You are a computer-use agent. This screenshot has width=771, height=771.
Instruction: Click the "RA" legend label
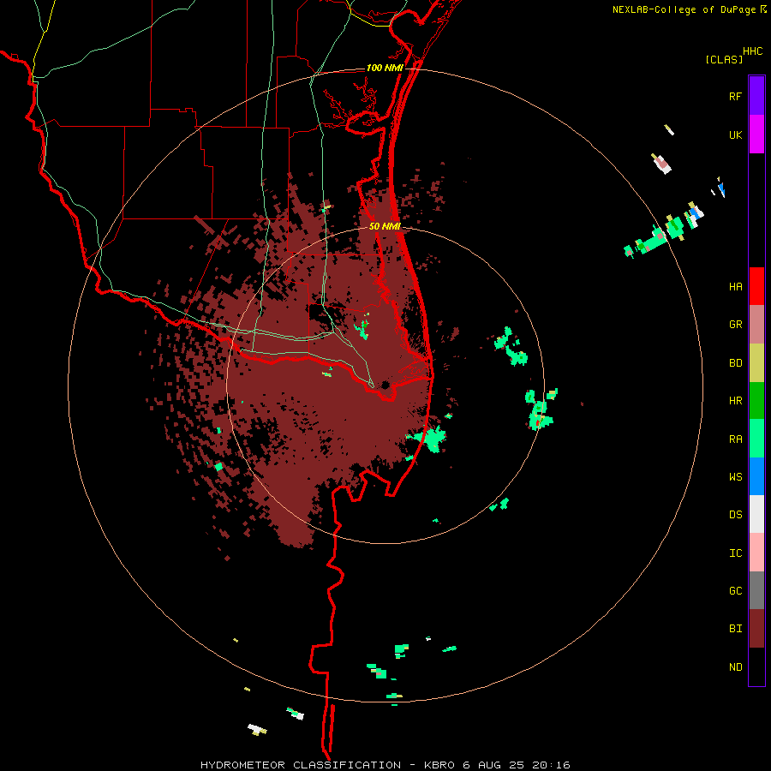pos(736,439)
